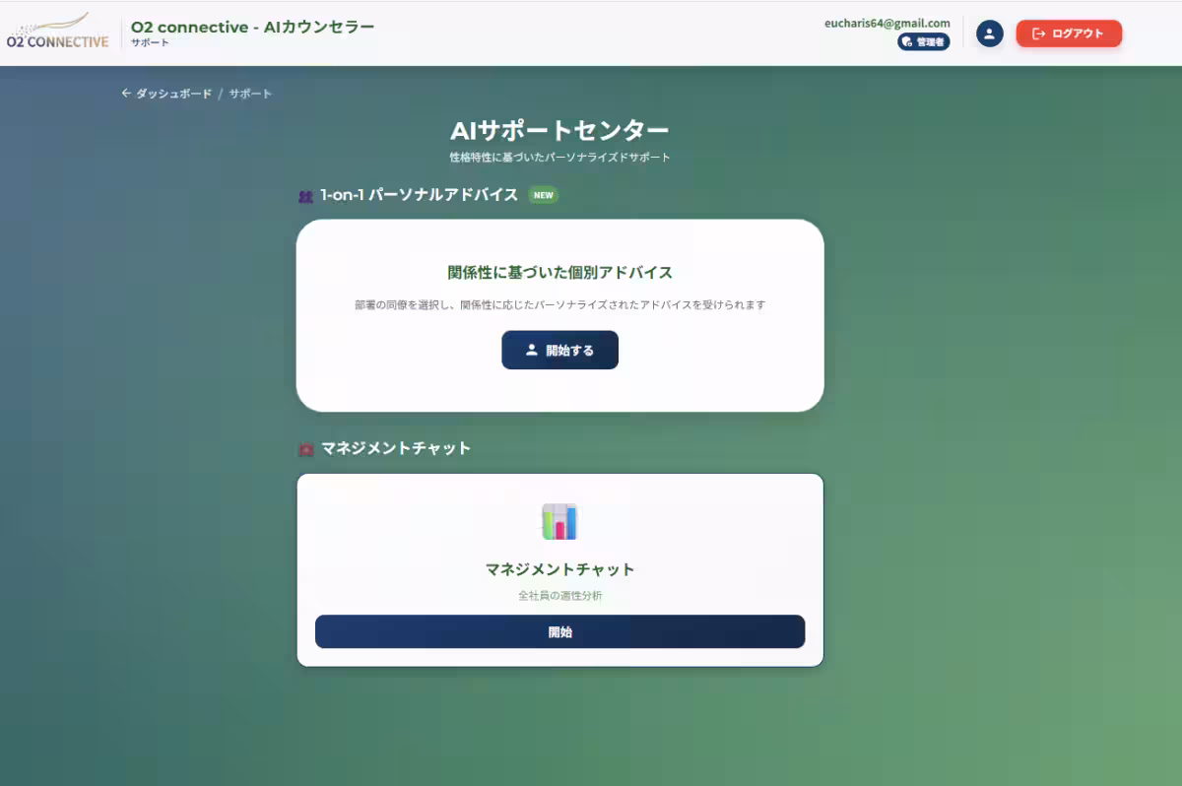Click the red briefcase icon beside マネジメントチャット heading
This screenshot has width=1182, height=786.
(x=304, y=448)
